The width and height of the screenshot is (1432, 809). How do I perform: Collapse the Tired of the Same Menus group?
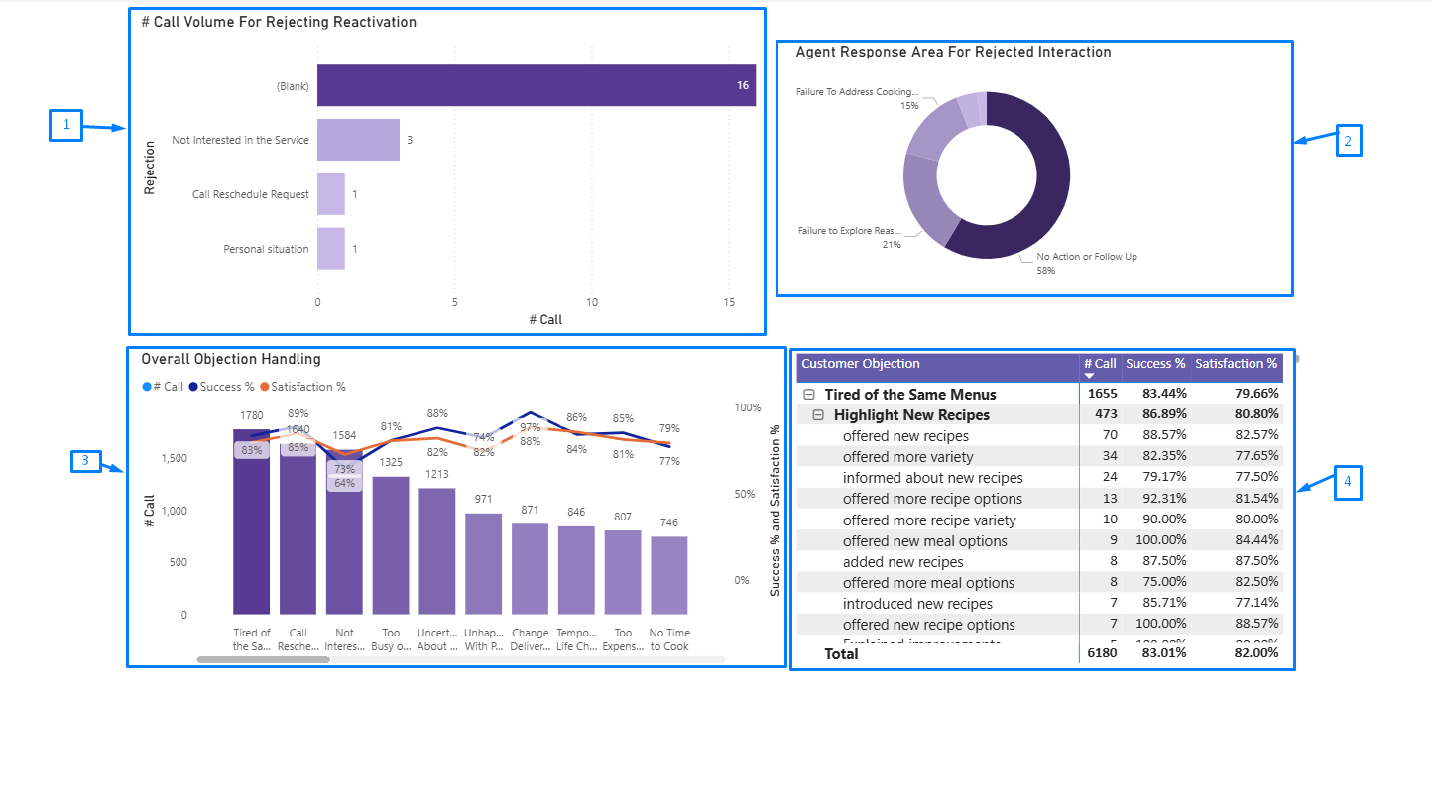pyautogui.click(x=808, y=394)
